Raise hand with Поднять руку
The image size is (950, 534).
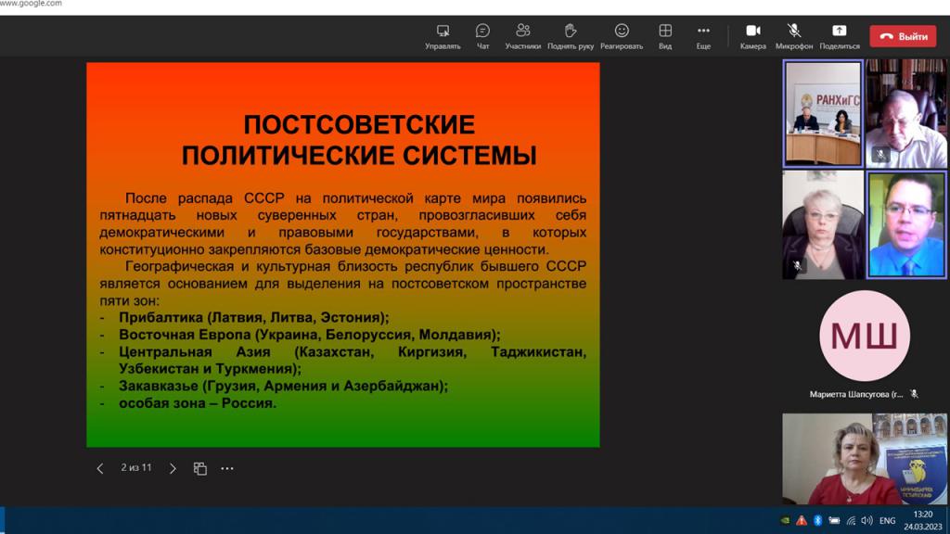pos(571,36)
